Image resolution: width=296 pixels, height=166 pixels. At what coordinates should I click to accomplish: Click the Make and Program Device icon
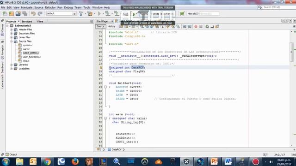[x=108, y=13]
